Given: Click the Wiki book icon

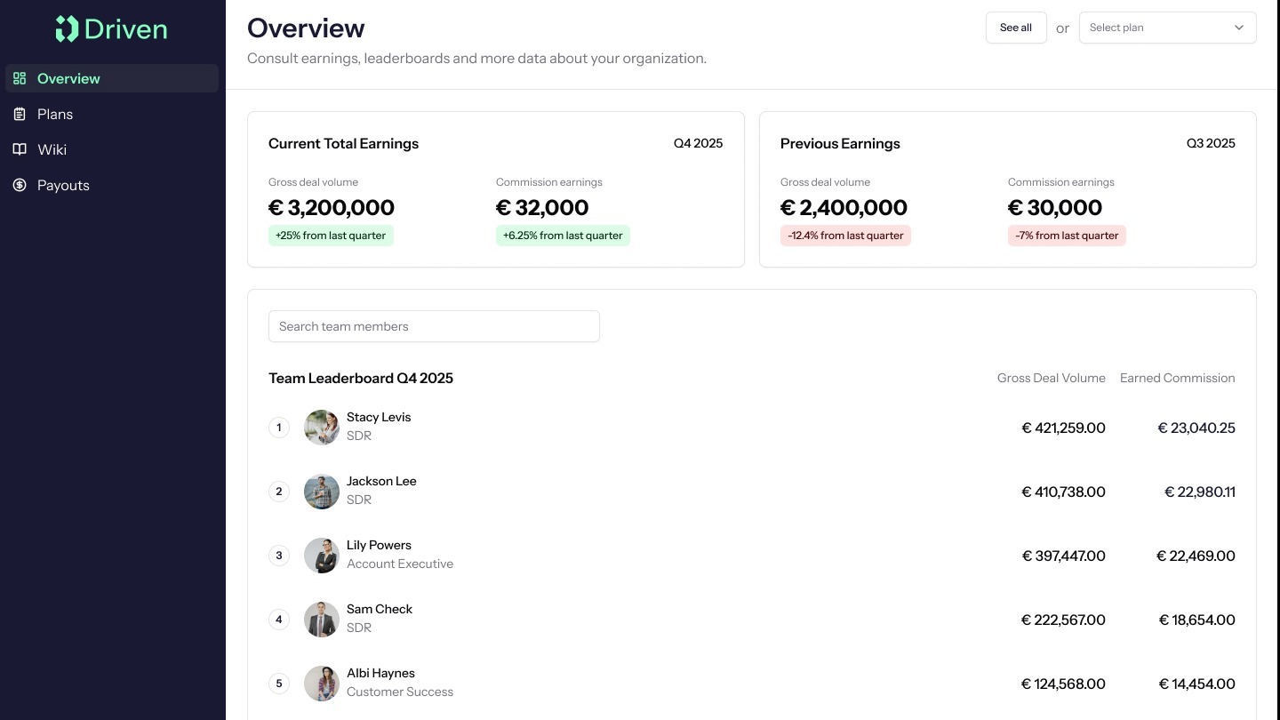Looking at the screenshot, I should click(x=20, y=149).
